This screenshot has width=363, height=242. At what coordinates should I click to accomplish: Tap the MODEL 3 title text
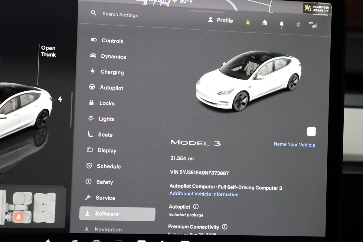pos(195,143)
